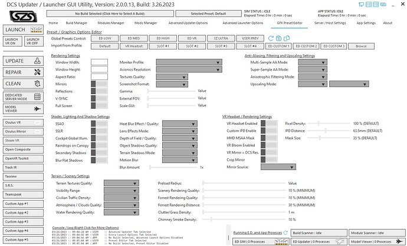Open Terrain Shadows Mode dropdown
407x246 pixels.
(180, 153)
